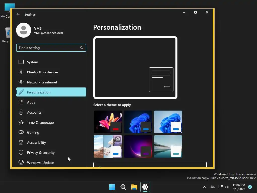Viewport: 257px width, 193px height.
Task: Go to Privacy & security settings
Action: click(x=51, y=153)
